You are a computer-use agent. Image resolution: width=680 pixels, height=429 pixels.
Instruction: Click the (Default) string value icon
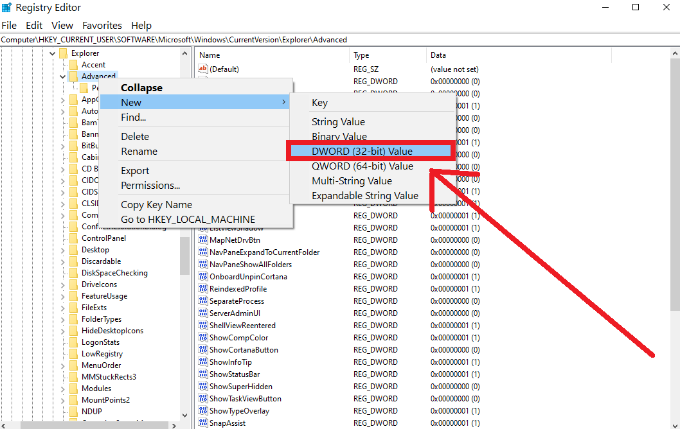click(203, 69)
